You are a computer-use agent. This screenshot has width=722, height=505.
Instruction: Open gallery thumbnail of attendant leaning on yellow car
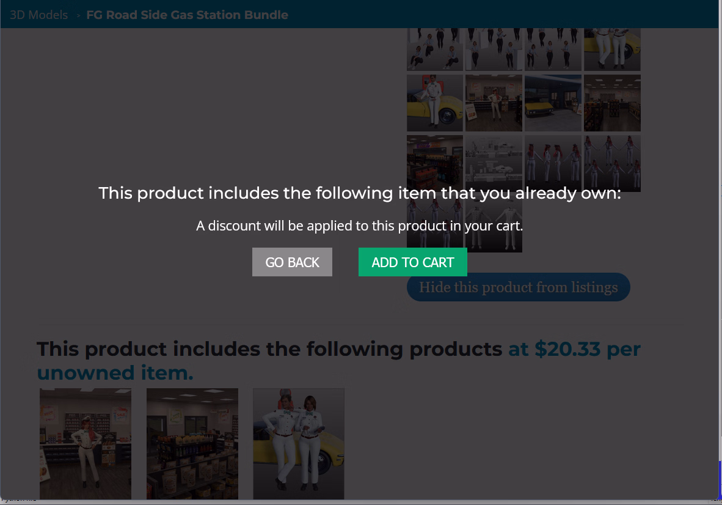pyautogui.click(x=434, y=103)
